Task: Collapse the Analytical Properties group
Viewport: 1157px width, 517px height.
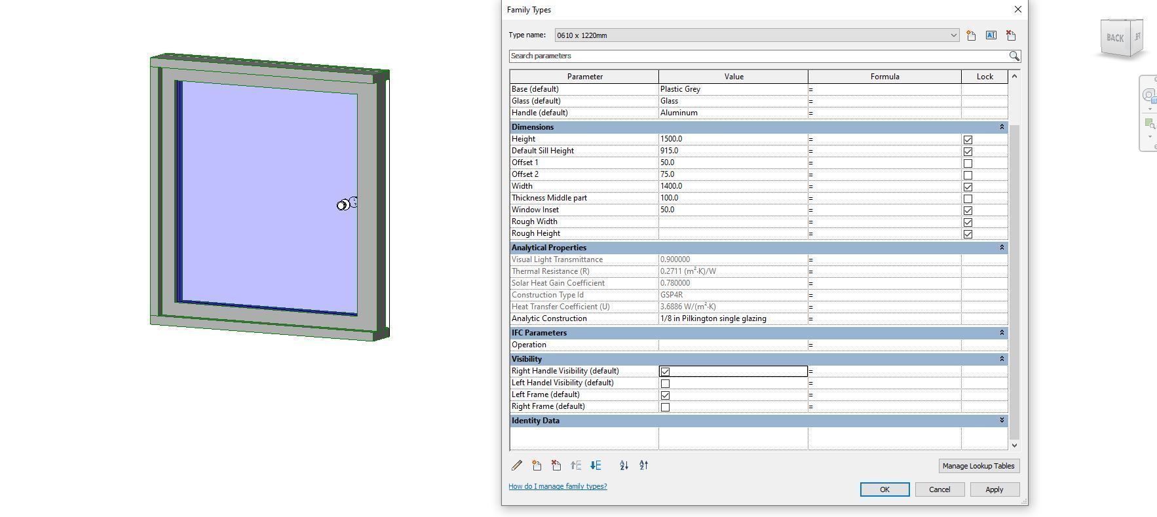Action: [x=1001, y=248]
